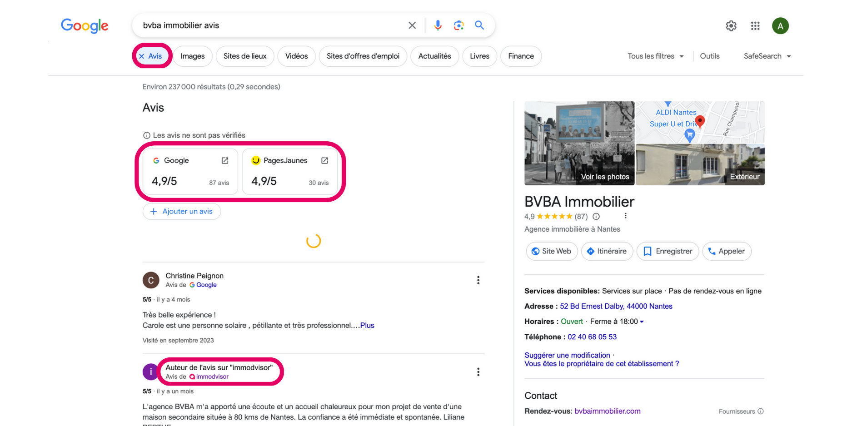
Task: Clear the search box with the X icon
Action: (x=412, y=25)
